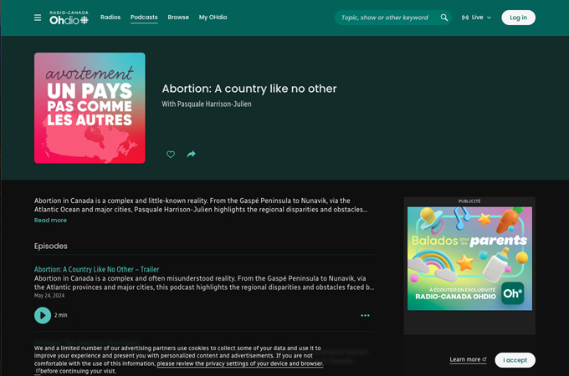Play the trailer episode
The image size is (569, 376).
coord(43,315)
